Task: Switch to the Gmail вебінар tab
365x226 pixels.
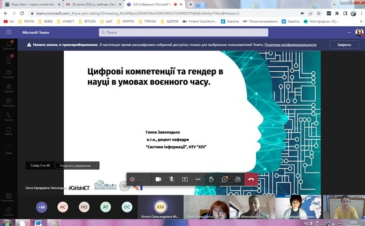Action: [x=94, y=4]
